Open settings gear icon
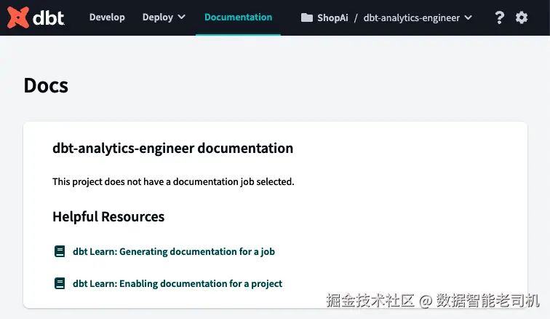 point(522,17)
